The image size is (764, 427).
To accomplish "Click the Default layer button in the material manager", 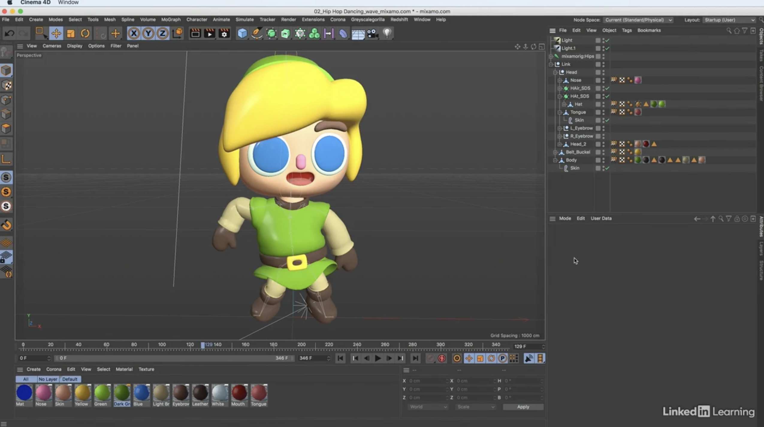I will pyautogui.click(x=70, y=379).
